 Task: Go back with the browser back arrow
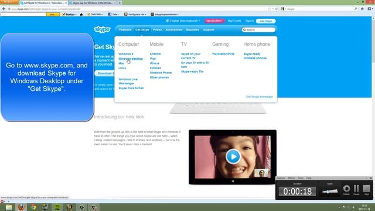(x=4, y=9)
